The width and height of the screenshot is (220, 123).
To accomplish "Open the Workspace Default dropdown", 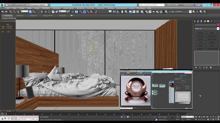I will (38, 5).
